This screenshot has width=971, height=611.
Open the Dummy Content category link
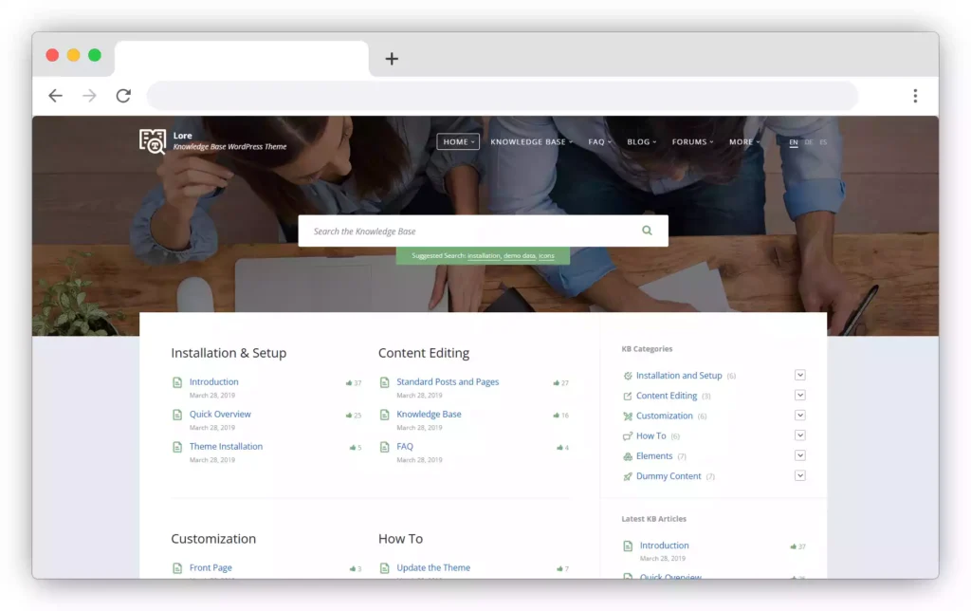coord(669,476)
